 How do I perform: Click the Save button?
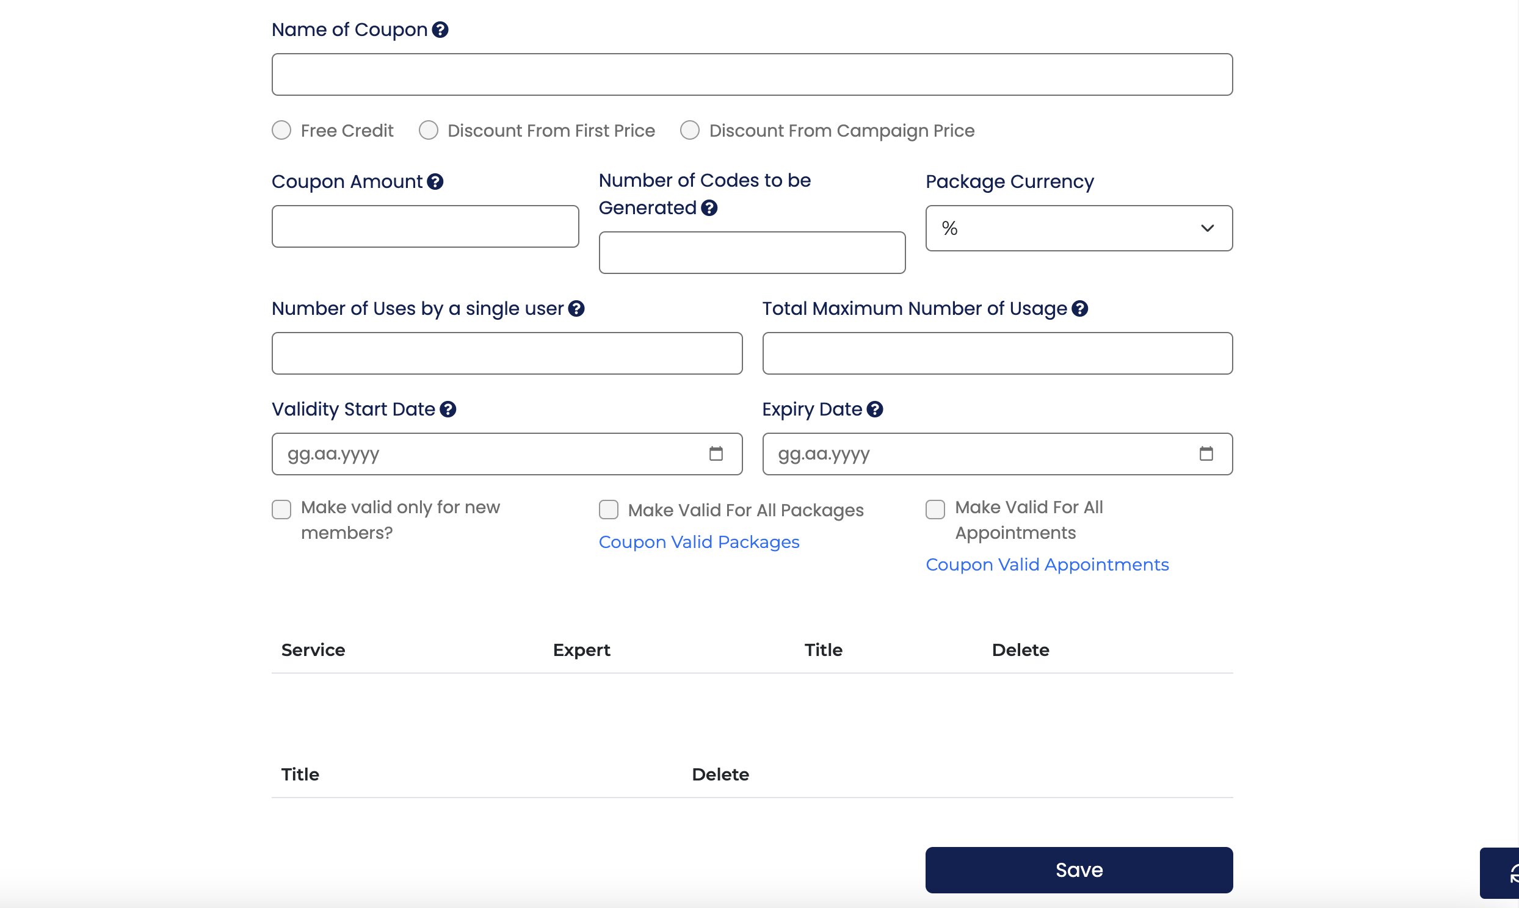pos(1079,870)
